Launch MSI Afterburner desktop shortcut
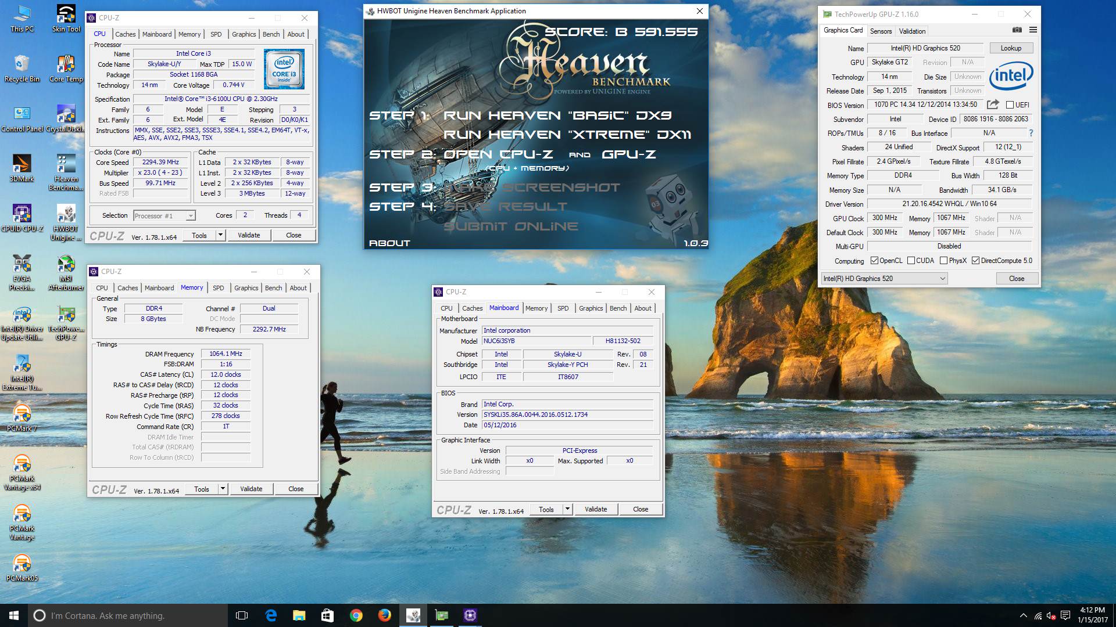This screenshot has height=627, width=1116. point(66,272)
